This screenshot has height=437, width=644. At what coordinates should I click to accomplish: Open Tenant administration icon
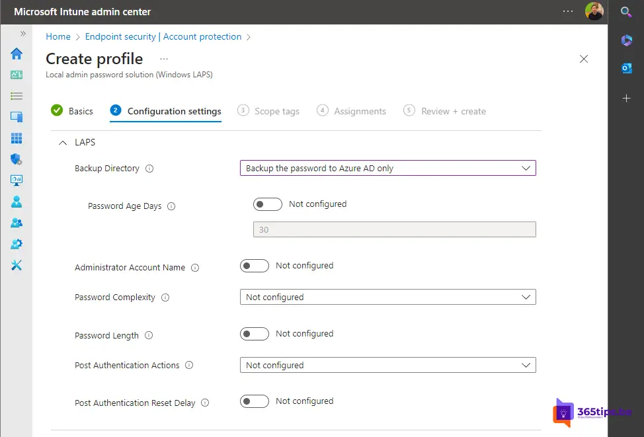click(x=17, y=244)
